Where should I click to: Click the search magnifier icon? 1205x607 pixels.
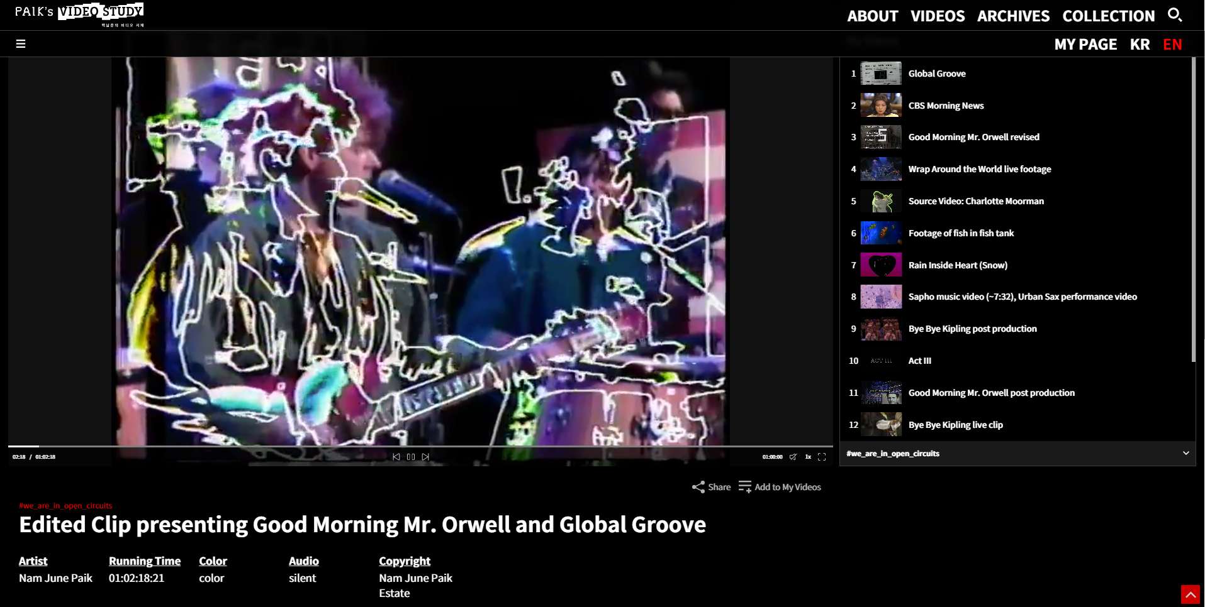[x=1175, y=14]
